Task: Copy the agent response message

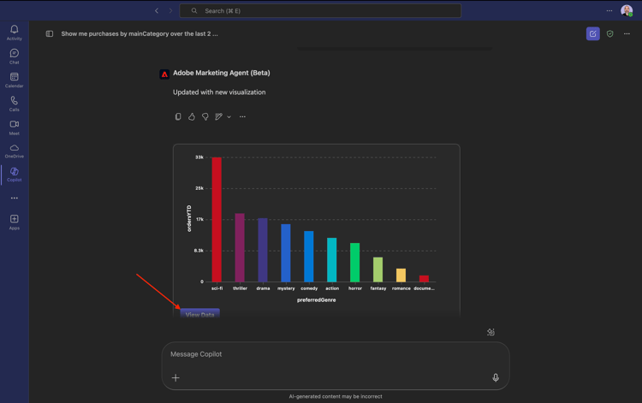Action: pyautogui.click(x=178, y=116)
